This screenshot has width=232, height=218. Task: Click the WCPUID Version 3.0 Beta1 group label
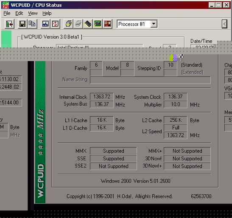51,37
